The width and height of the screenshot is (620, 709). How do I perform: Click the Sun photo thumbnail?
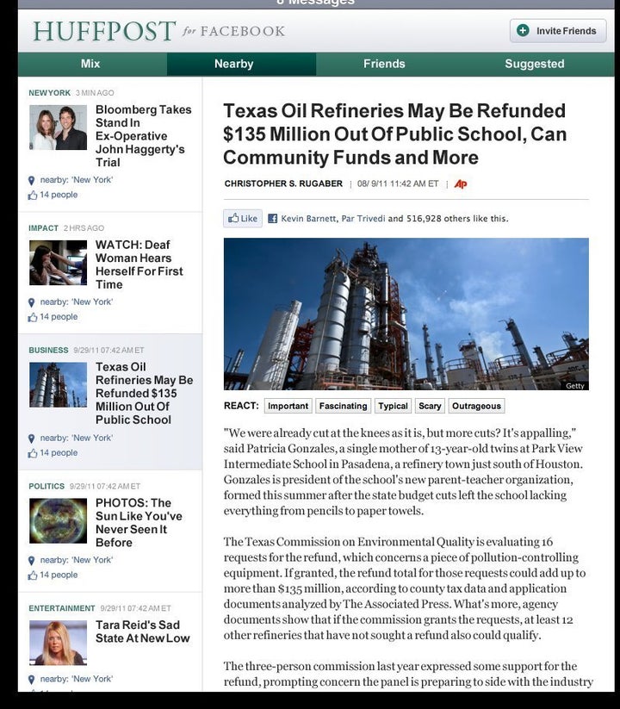tap(58, 521)
